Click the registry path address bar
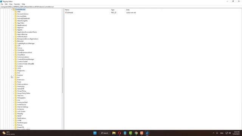Image resolution: width=242 pixels, height=136 pixels. tap(121, 7)
